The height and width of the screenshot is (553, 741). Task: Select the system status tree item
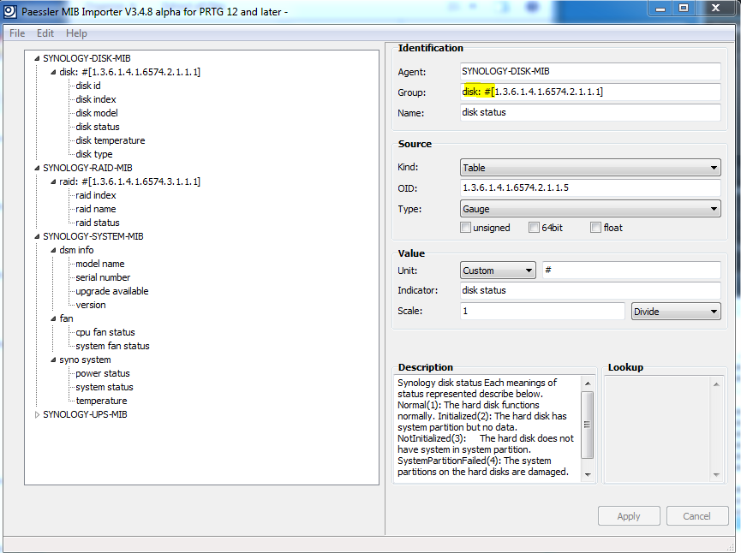[x=105, y=387]
